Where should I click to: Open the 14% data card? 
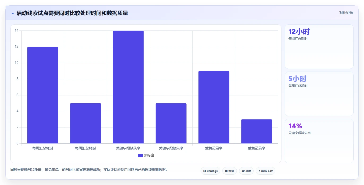pos(319,141)
